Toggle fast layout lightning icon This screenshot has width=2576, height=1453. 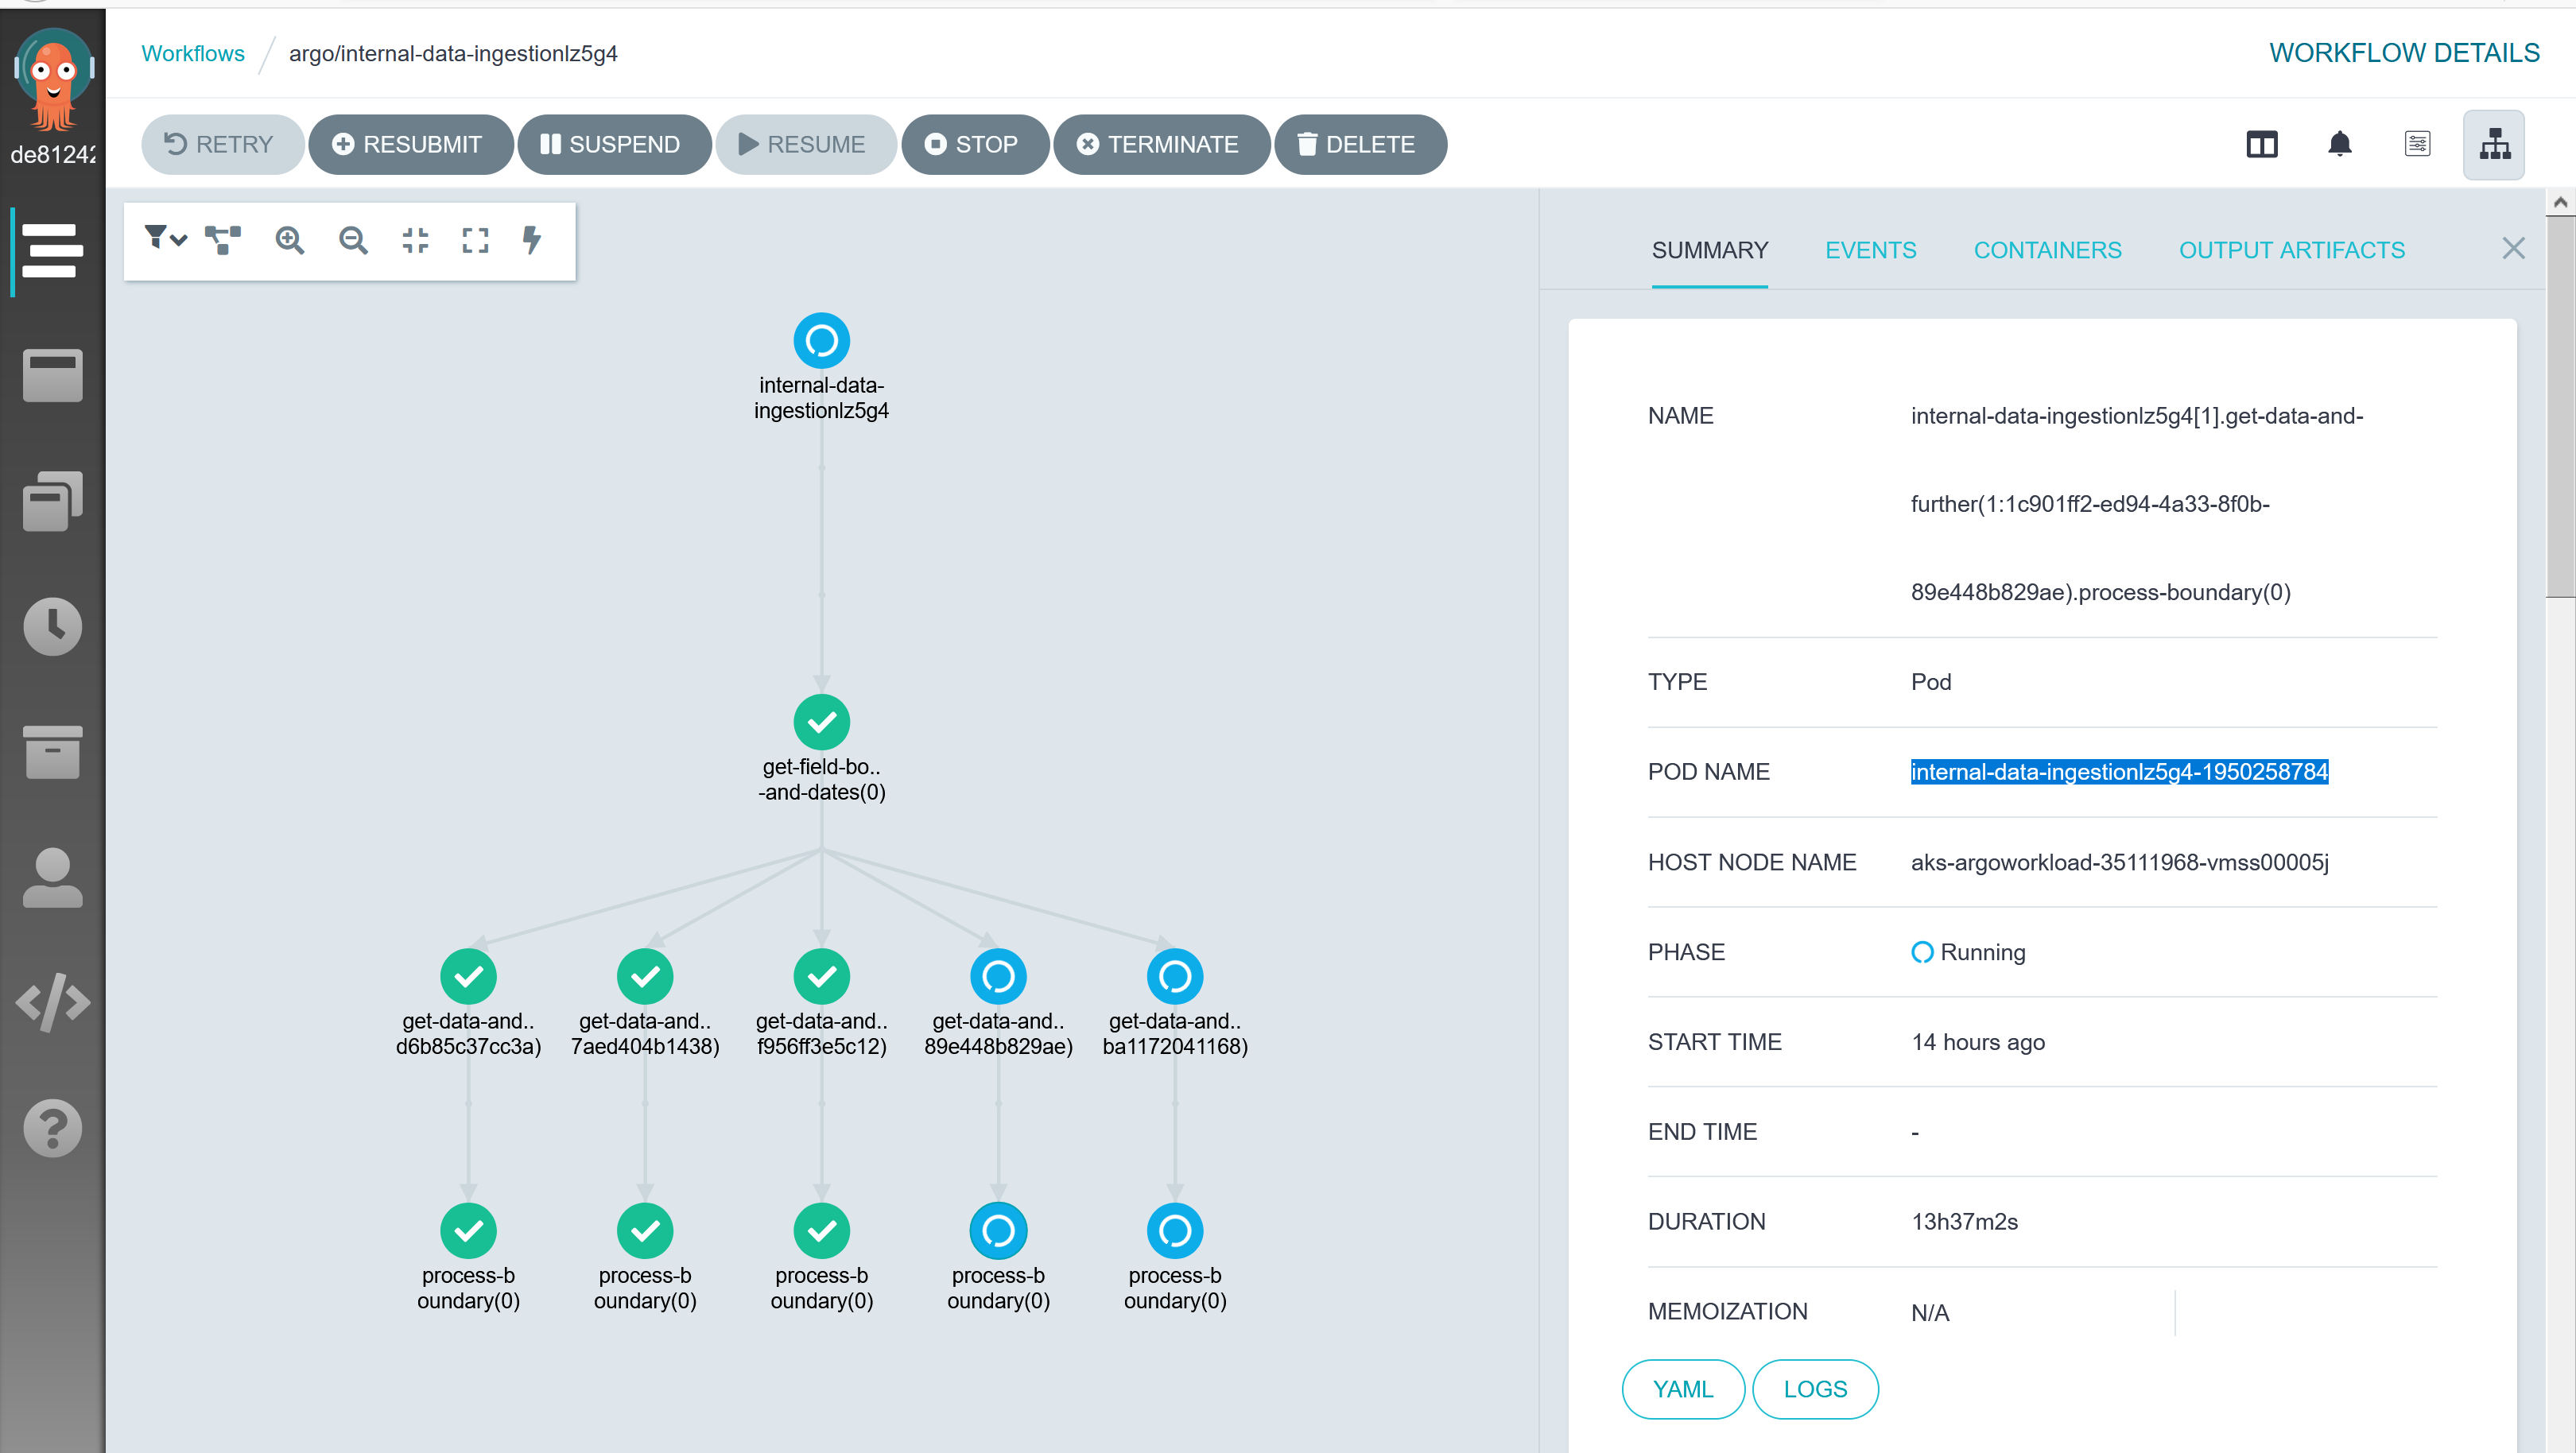click(x=532, y=239)
